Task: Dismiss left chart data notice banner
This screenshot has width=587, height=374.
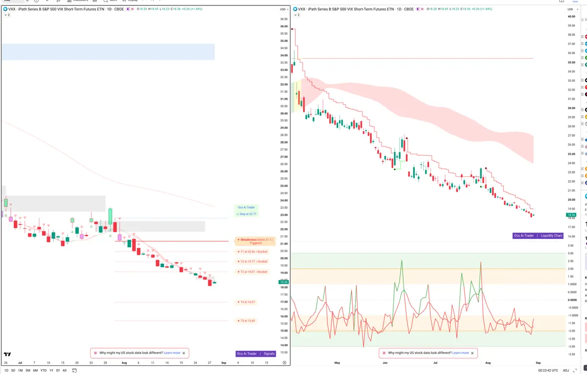Action: 184,352
